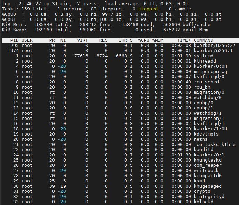Click the load average value 0.11
Screen dimensions: 239x205
tap(149, 4)
